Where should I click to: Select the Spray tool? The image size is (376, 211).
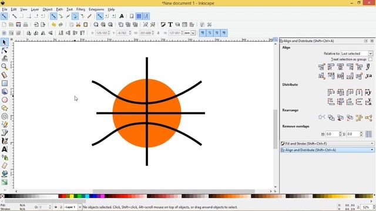(4, 158)
